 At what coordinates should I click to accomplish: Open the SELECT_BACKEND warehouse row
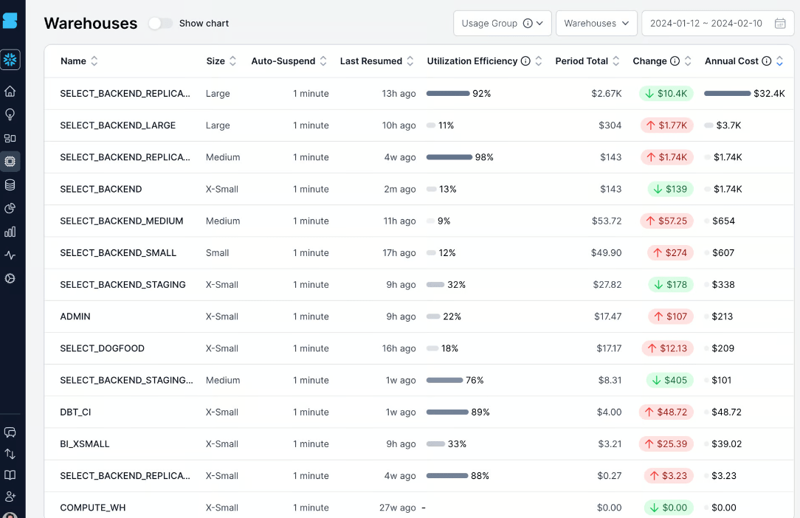click(419, 190)
